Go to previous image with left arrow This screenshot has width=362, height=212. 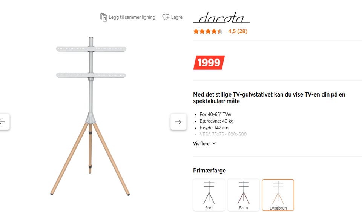coord(3,122)
